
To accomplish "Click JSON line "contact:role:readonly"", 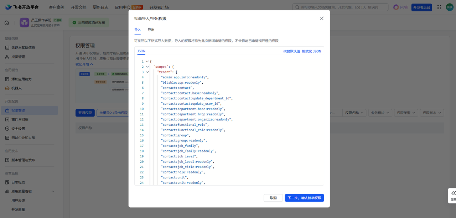I will point(183,172).
